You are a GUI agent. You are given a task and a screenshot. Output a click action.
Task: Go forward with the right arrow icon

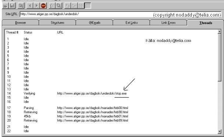(36, 6)
